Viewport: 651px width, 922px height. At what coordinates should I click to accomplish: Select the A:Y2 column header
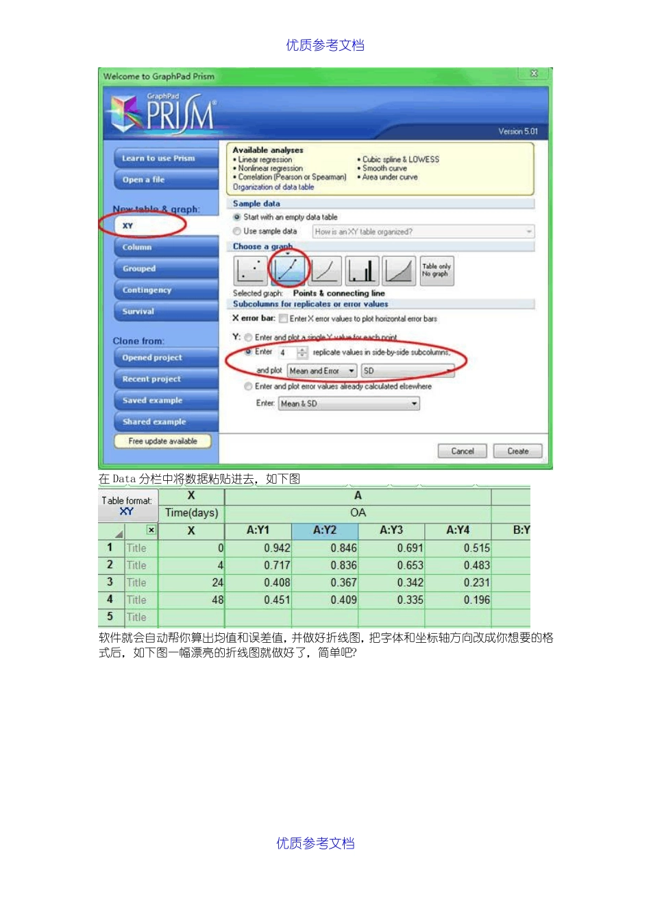click(325, 530)
